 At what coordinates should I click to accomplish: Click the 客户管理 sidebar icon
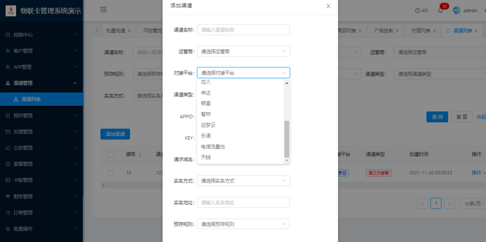pos(8,51)
